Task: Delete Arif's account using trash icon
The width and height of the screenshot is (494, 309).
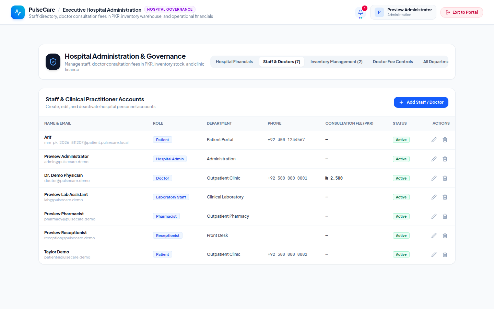Action: 445,140
